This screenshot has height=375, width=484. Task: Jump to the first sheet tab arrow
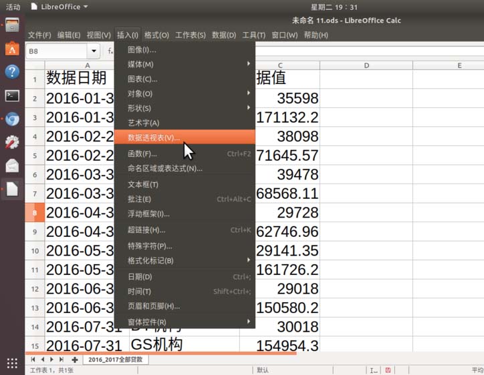point(33,360)
